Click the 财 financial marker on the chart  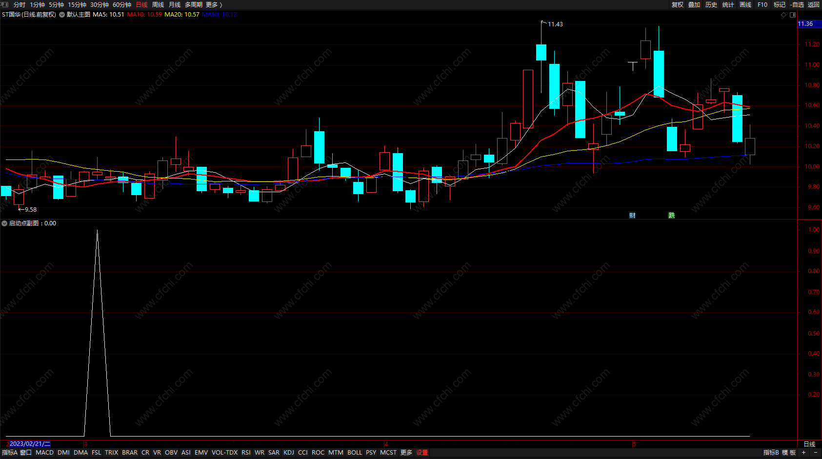(632, 215)
